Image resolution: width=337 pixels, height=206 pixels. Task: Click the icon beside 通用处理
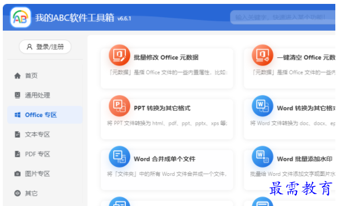pyautogui.click(x=17, y=95)
